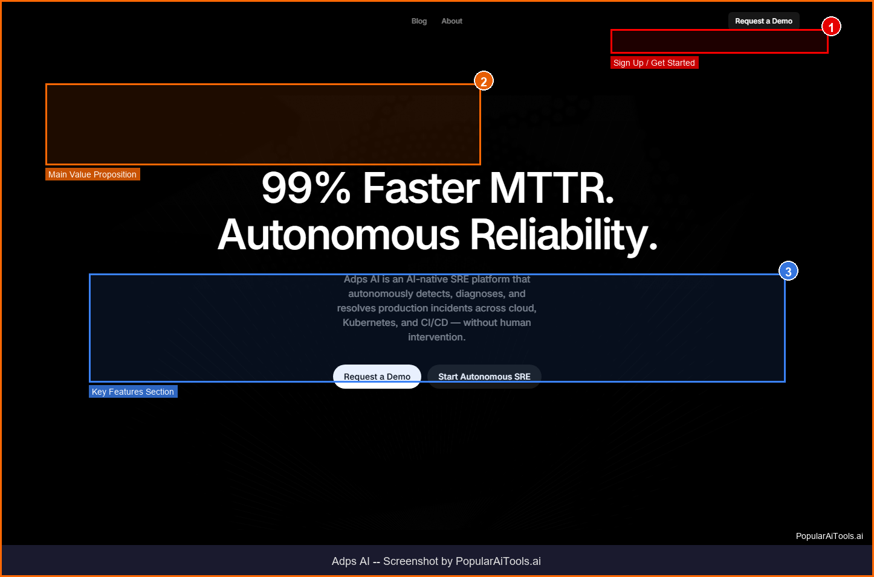Go to the About page
The height and width of the screenshot is (577, 874).
tap(452, 21)
